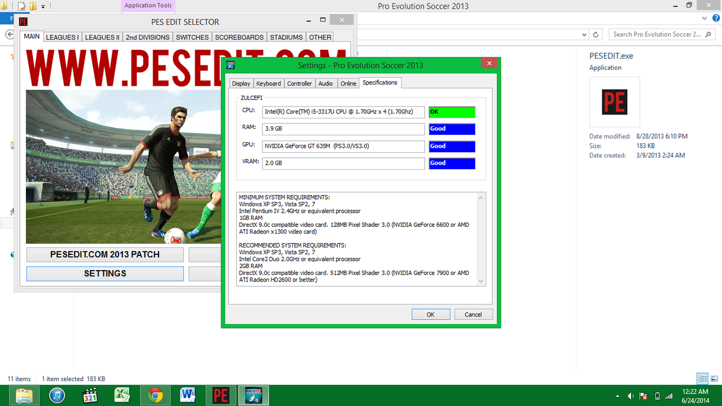Viewport: 722px width, 406px height.
Task: Click Settings window title bar icon
Action: tap(230, 65)
